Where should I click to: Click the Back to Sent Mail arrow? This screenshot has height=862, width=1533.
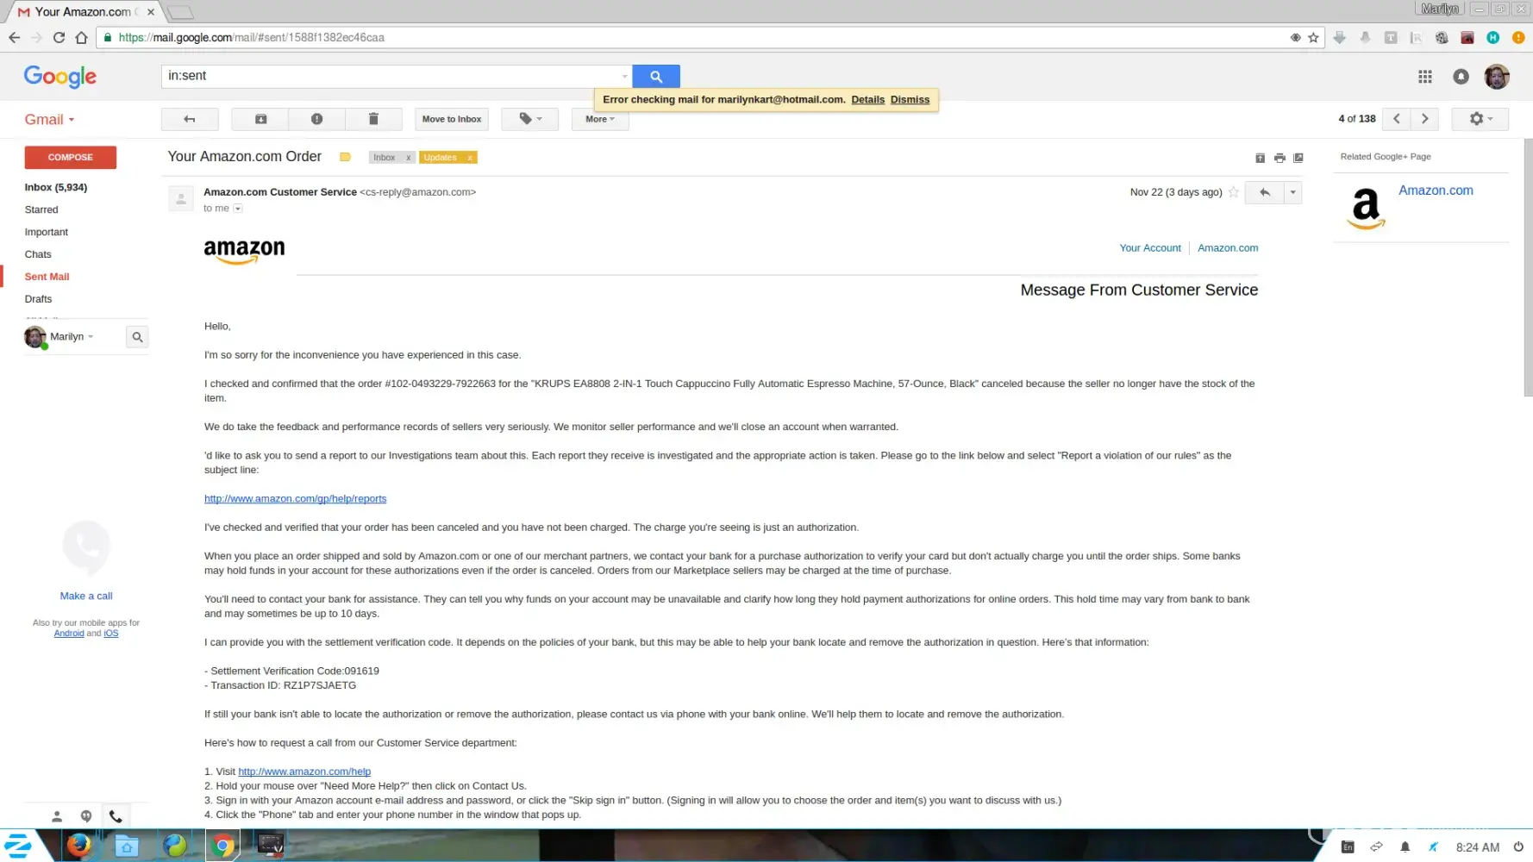coord(190,119)
